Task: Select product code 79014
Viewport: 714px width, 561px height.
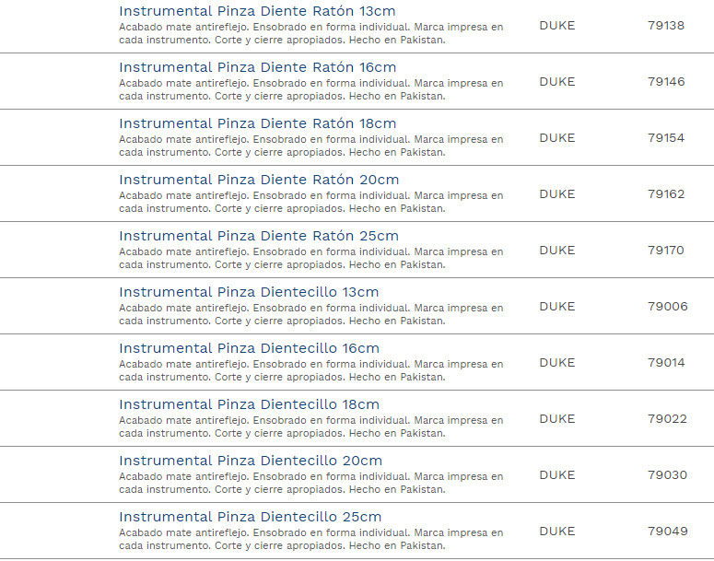Action: tap(666, 363)
